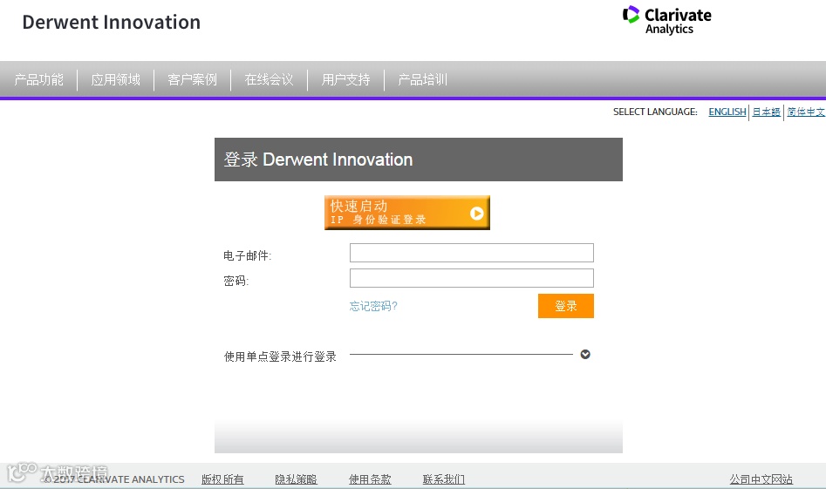The width and height of the screenshot is (826, 489).
Task: Click the SELECT LANGUAGE: label
Action: point(655,112)
